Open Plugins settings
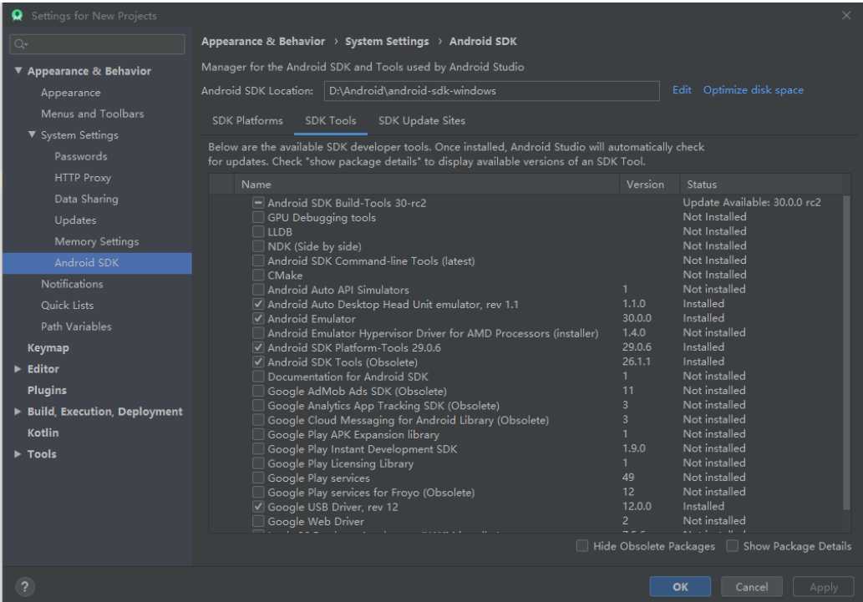 [x=47, y=390]
